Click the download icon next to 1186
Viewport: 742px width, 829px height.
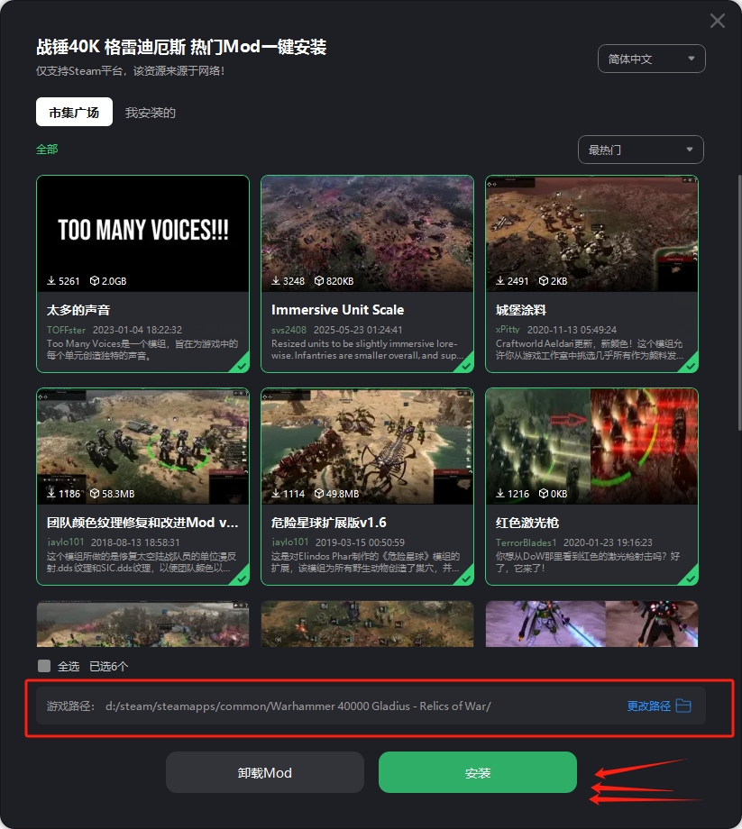click(x=51, y=493)
